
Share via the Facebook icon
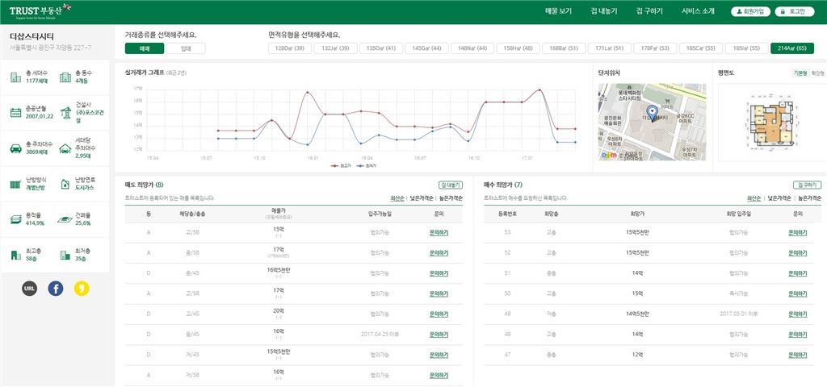(55, 288)
